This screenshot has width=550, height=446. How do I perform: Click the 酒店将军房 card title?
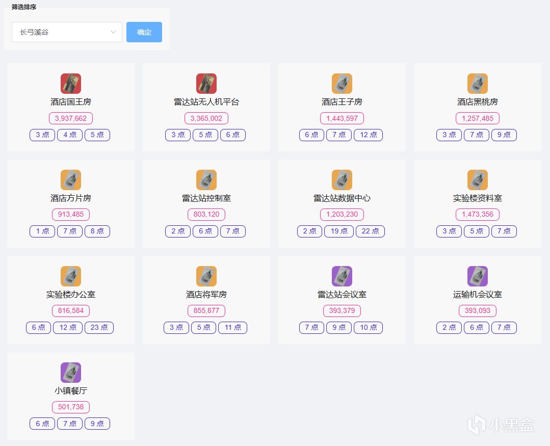point(206,294)
